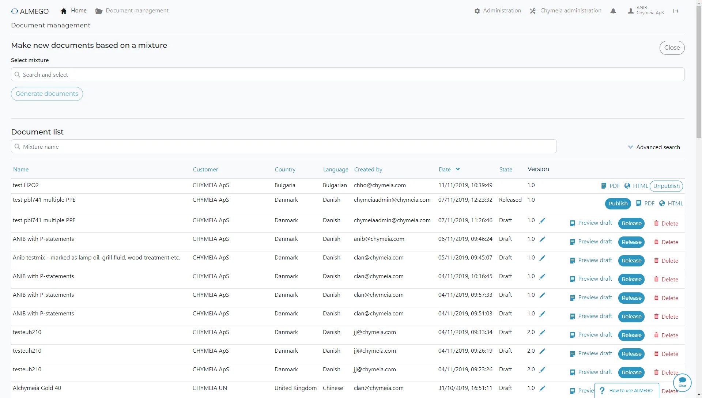Preview draft of test pbl741 multiple PPE
702x398 pixels.
click(591, 223)
